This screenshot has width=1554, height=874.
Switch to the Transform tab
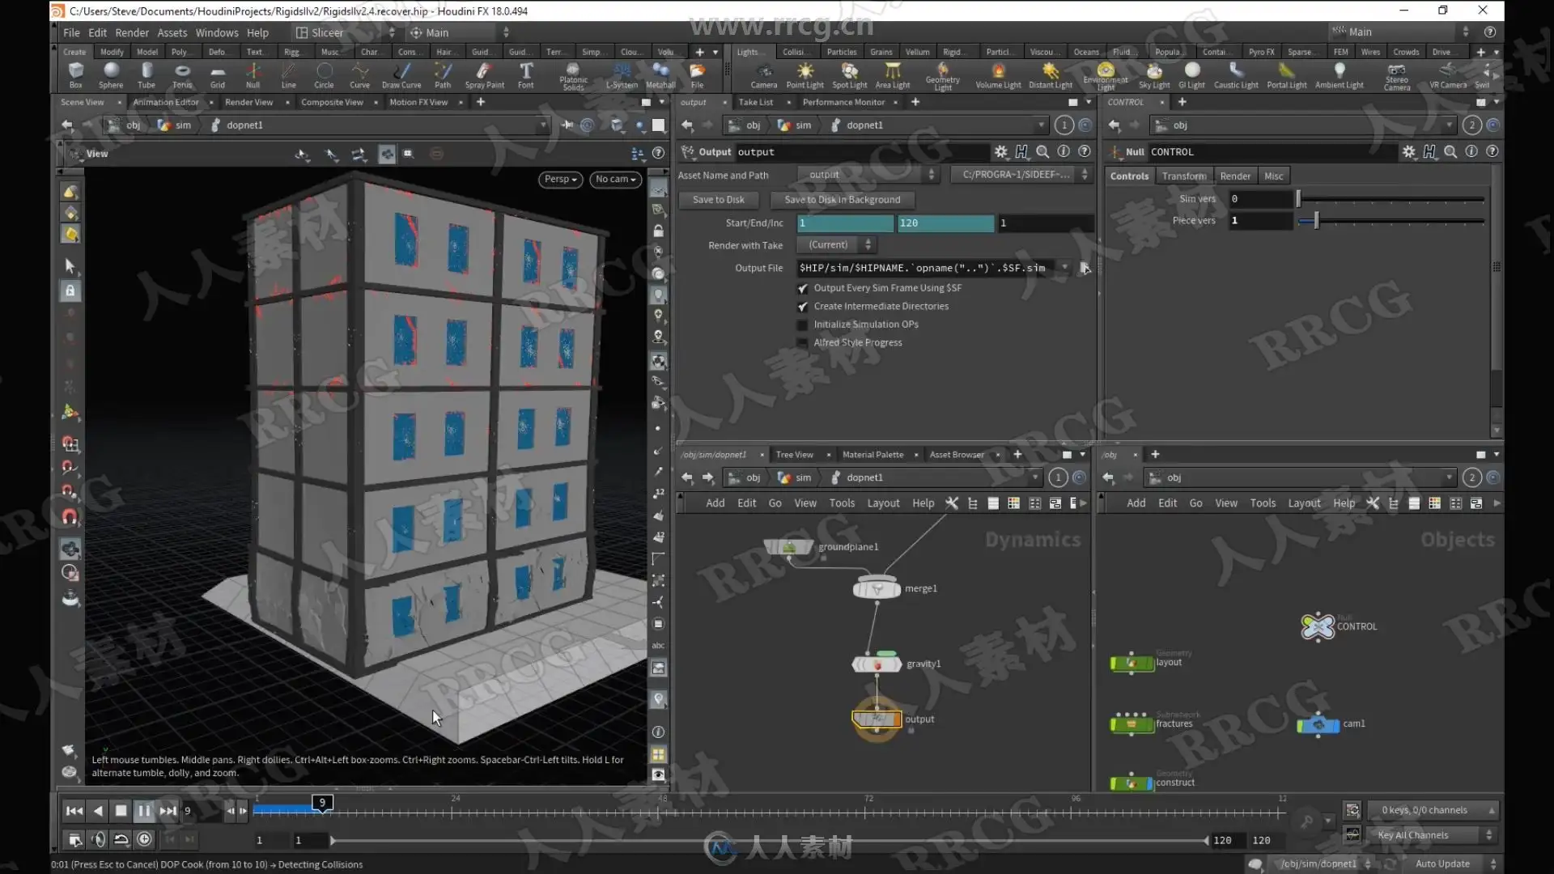pyautogui.click(x=1183, y=176)
